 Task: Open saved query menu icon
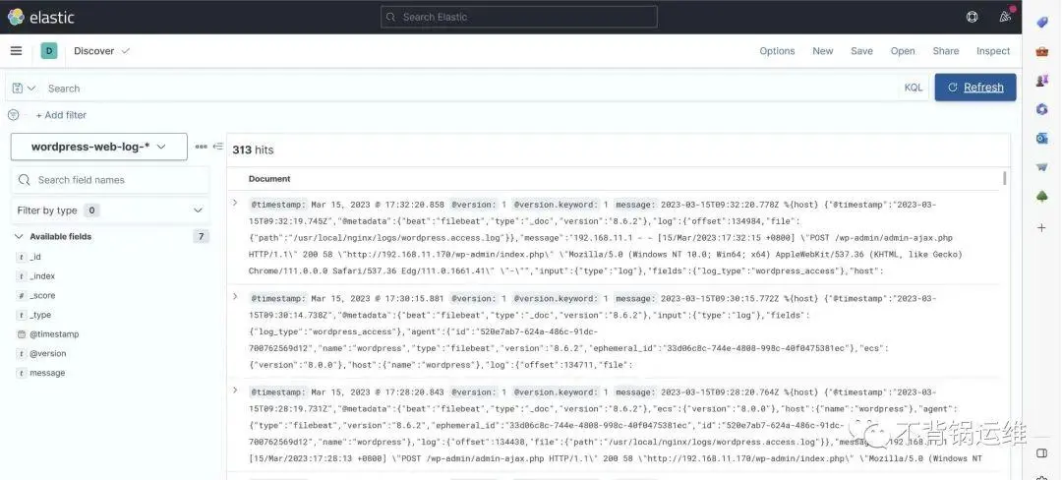pyautogui.click(x=24, y=88)
